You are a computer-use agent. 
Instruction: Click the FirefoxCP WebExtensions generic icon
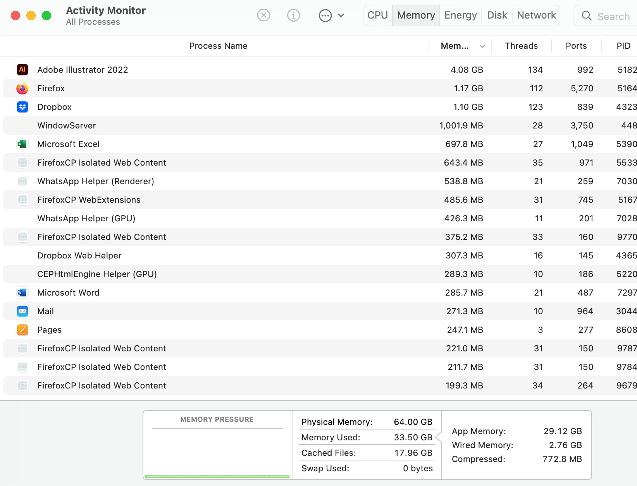click(22, 200)
